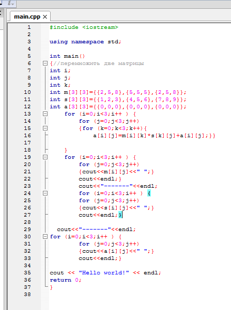Viewport: 231px width, 310px height.
Task: Click the matrix s initialization line
Action: pos(118,100)
